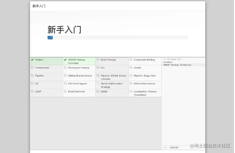Viewport: 235px width, 153px height.
Task: Select the LDAP plugin label
Action: point(38,92)
